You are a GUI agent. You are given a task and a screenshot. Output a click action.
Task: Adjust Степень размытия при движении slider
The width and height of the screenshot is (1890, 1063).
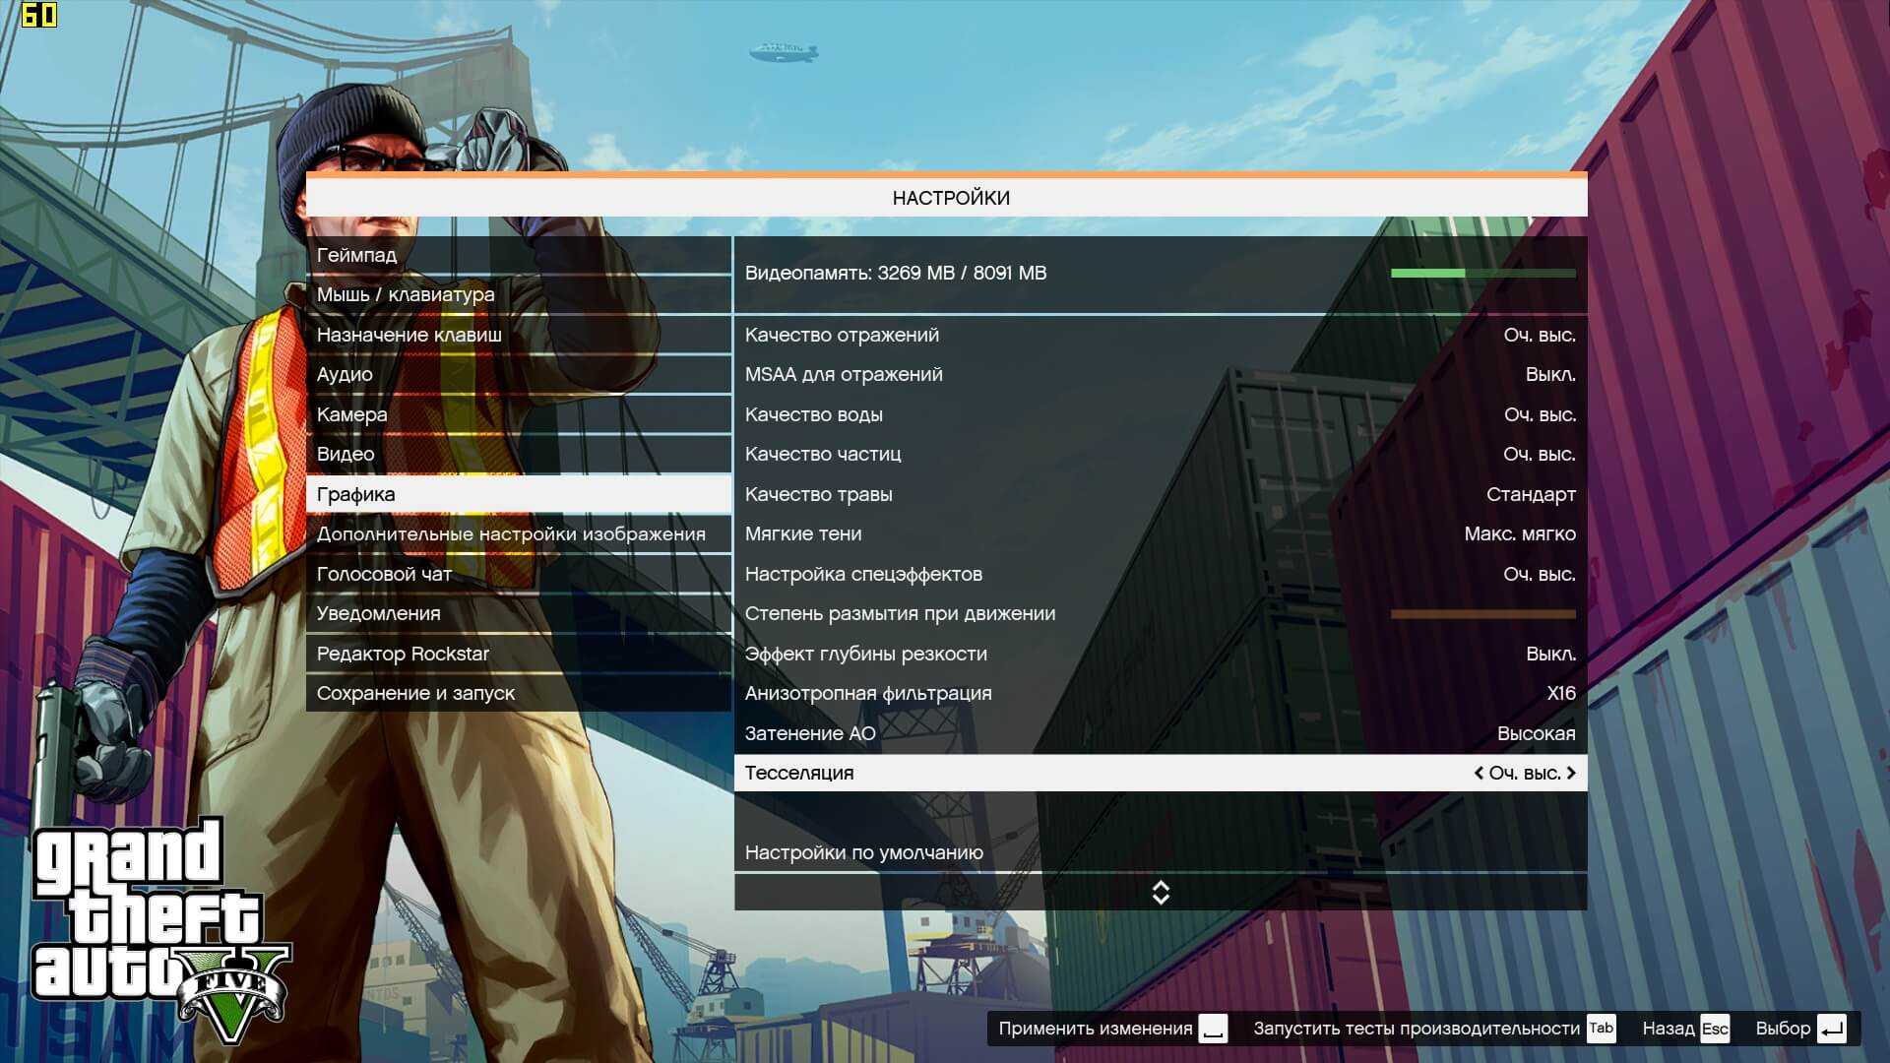click(x=1482, y=614)
